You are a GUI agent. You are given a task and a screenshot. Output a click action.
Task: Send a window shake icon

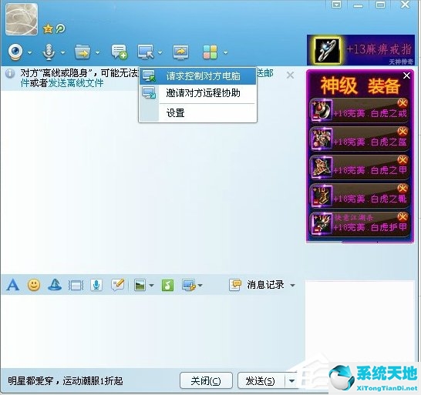pyautogui.click(x=76, y=286)
